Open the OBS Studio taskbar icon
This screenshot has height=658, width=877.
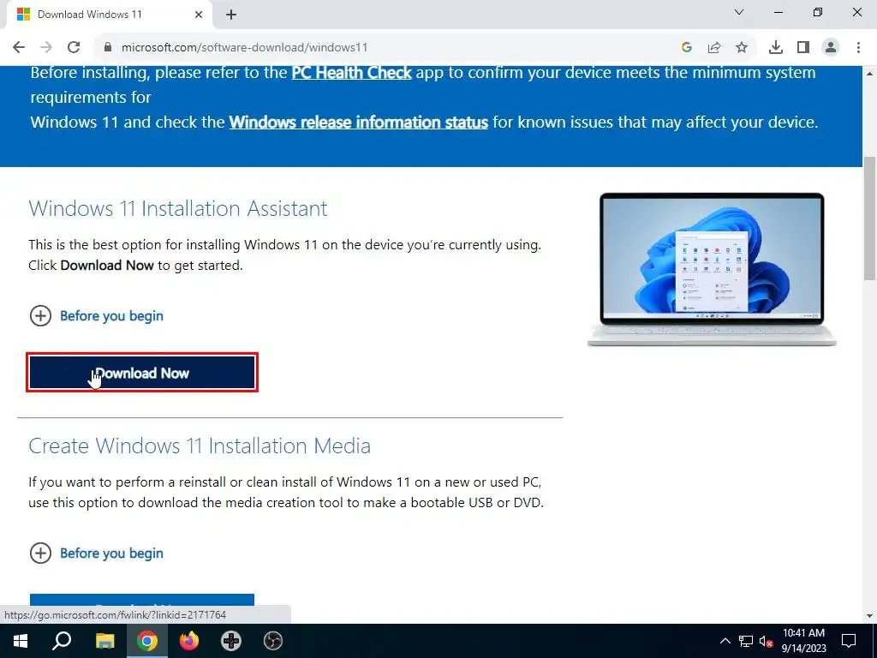tap(273, 641)
